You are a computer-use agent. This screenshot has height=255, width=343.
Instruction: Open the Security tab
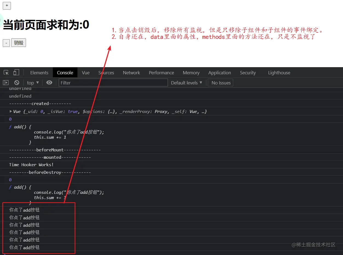tap(248, 73)
